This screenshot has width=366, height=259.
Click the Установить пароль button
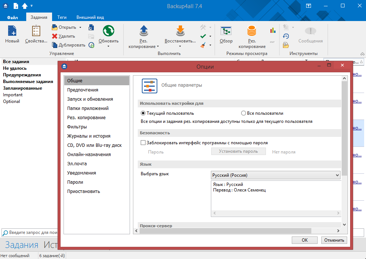238,151
